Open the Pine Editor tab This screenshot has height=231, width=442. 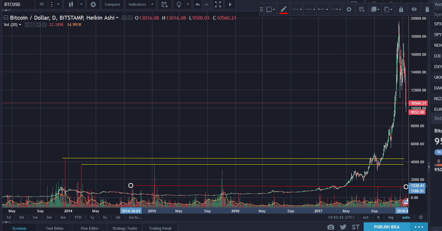point(90,228)
